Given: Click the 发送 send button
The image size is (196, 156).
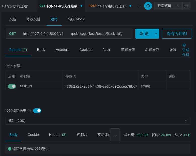Looking at the screenshot, I should tap(144, 34).
